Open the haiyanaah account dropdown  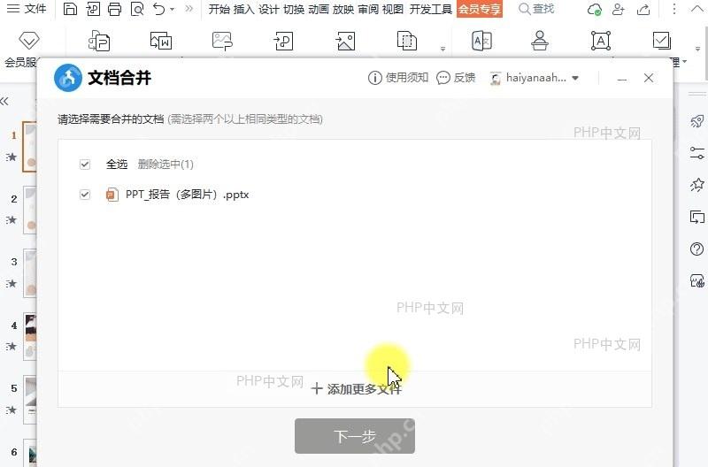tap(535, 78)
